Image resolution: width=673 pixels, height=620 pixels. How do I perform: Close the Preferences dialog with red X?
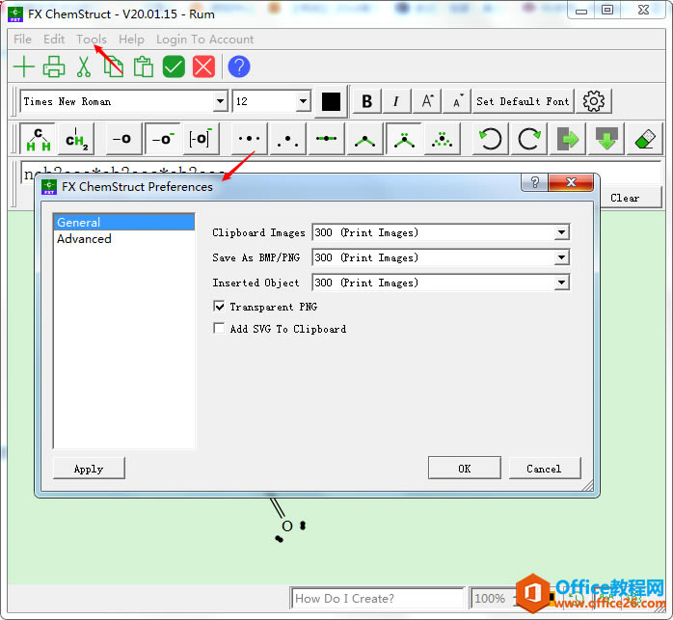pos(571,182)
